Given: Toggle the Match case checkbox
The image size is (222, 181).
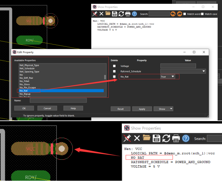Looking at the screenshot, I should pyautogui.click(x=202, y=14).
